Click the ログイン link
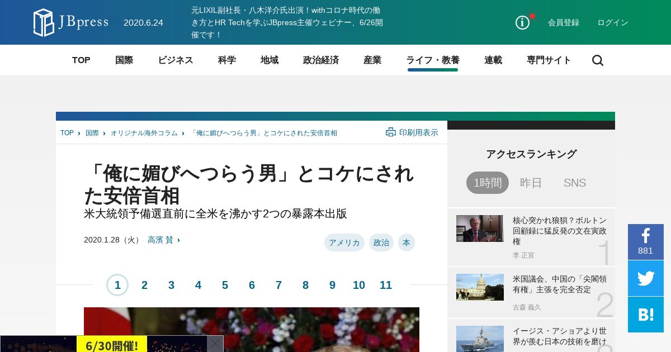The width and height of the screenshot is (671, 352). coord(613,22)
